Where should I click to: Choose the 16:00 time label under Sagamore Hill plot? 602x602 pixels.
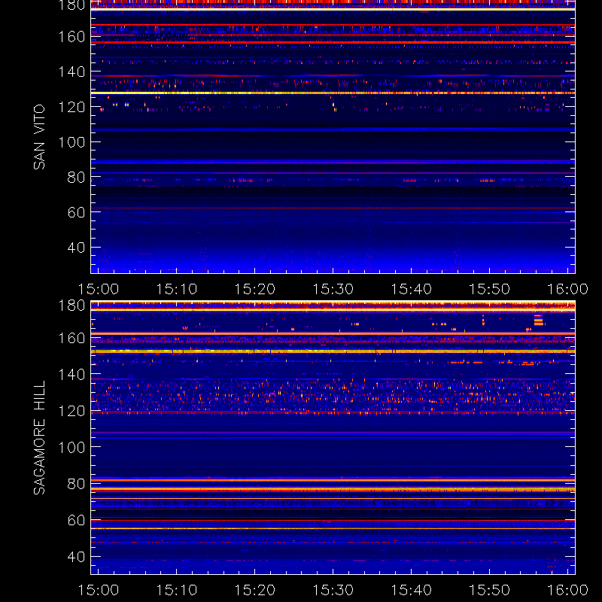(567, 590)
